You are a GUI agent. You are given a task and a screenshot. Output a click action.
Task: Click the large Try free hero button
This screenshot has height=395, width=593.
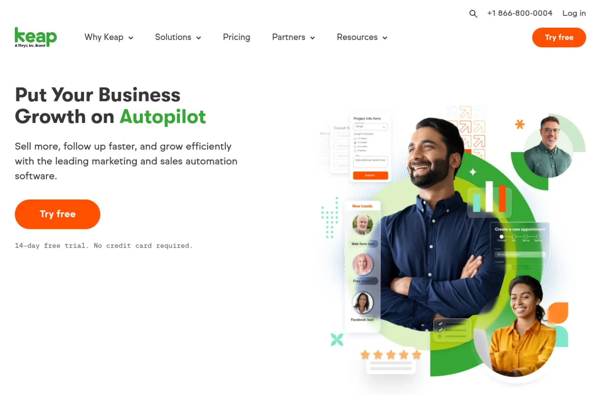click(x=58, y=214)
